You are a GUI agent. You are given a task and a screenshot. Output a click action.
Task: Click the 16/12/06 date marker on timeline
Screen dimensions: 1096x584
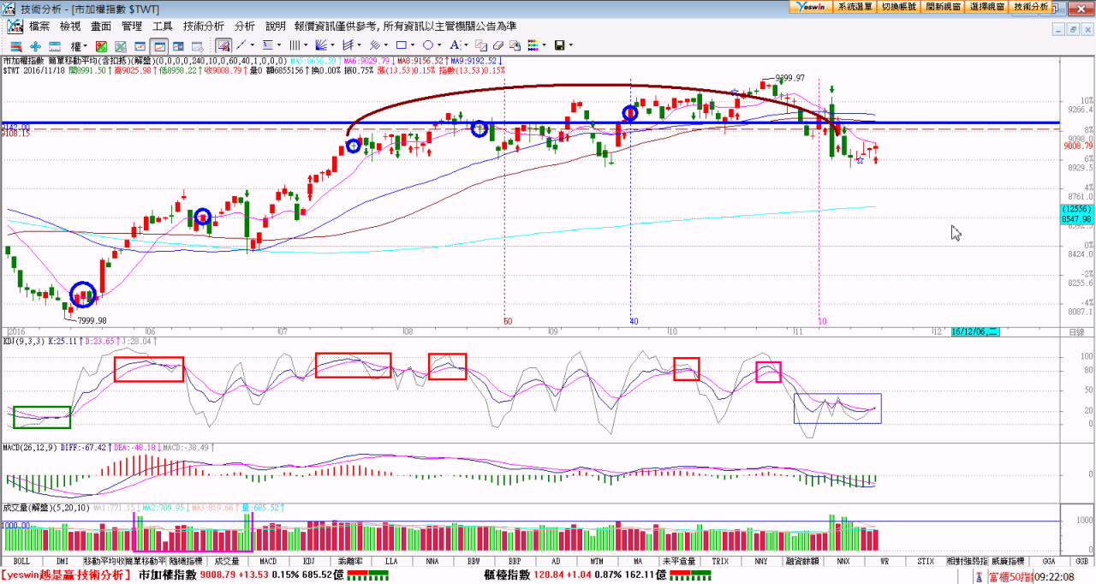pyautogui.click(x=974, y=332)
